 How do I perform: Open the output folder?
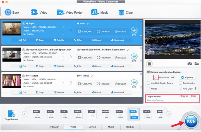pos(193,96)
